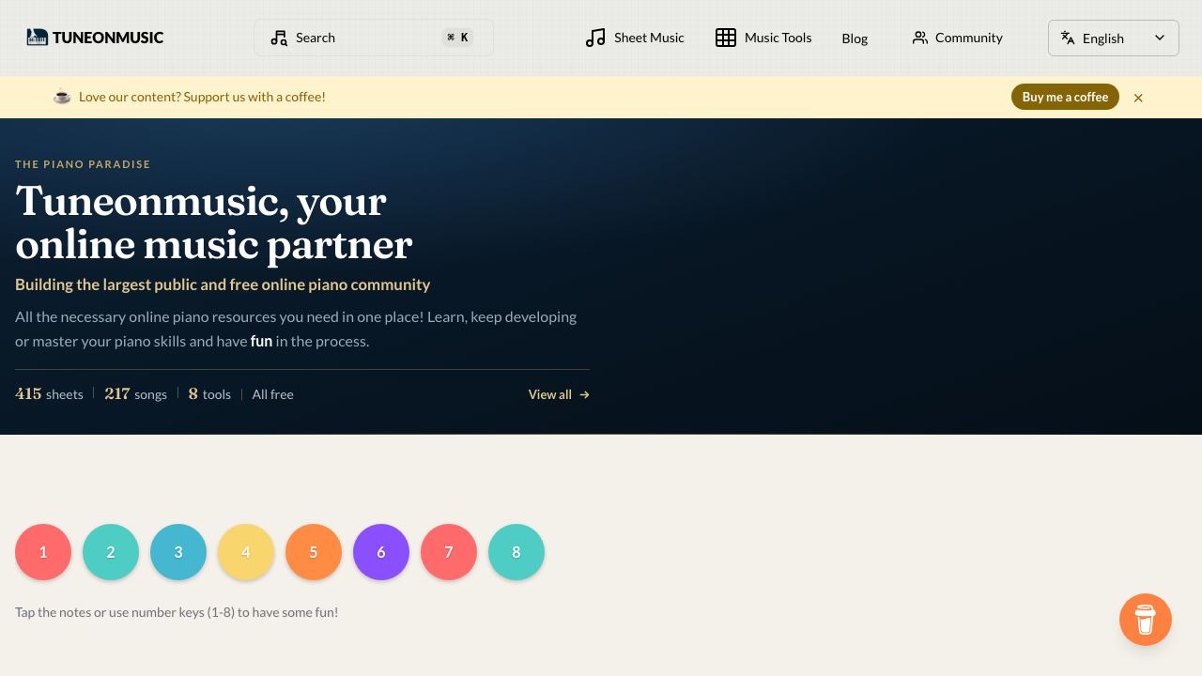
Task: Click the TUNEONMUSIC brand name
Action: click(108, 38)
